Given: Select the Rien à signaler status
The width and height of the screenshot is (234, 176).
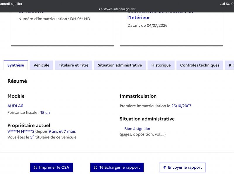Looking at the screenshot, I should pos(137,128).
